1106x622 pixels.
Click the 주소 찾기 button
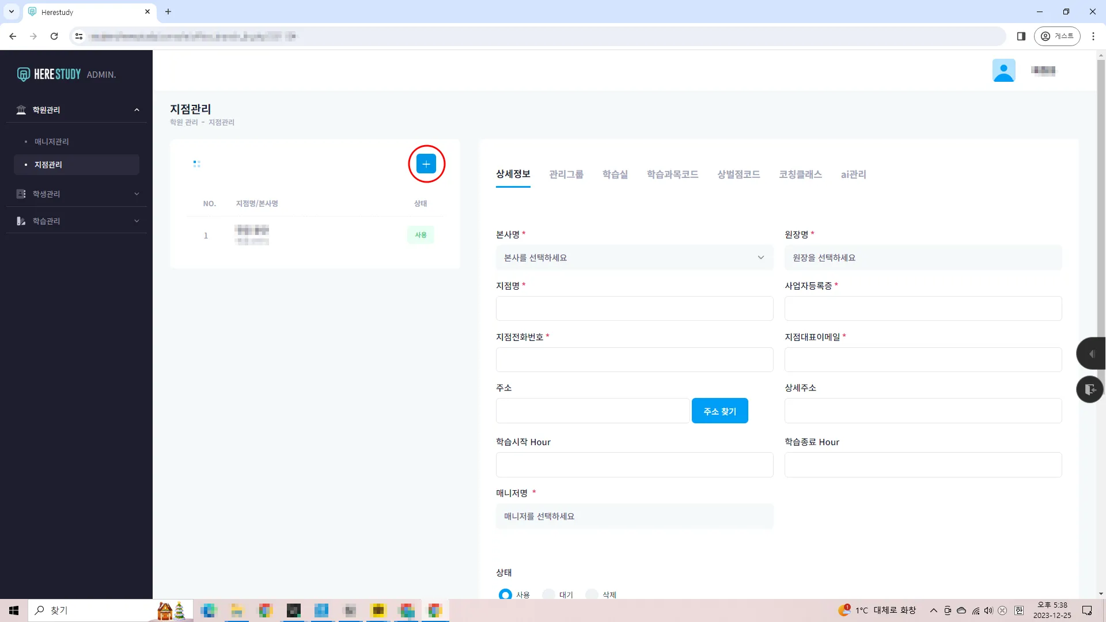(719, 411)
